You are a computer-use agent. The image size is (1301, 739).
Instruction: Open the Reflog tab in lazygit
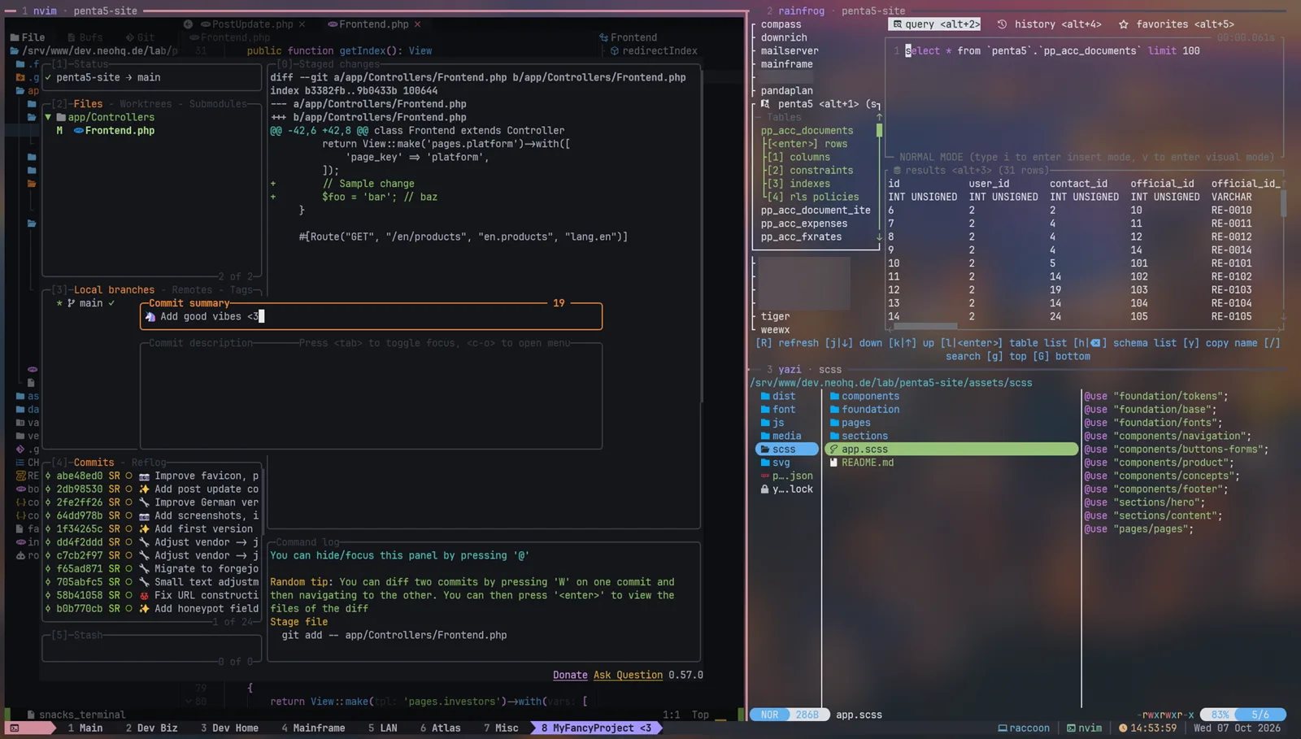[x=149, y=462]
